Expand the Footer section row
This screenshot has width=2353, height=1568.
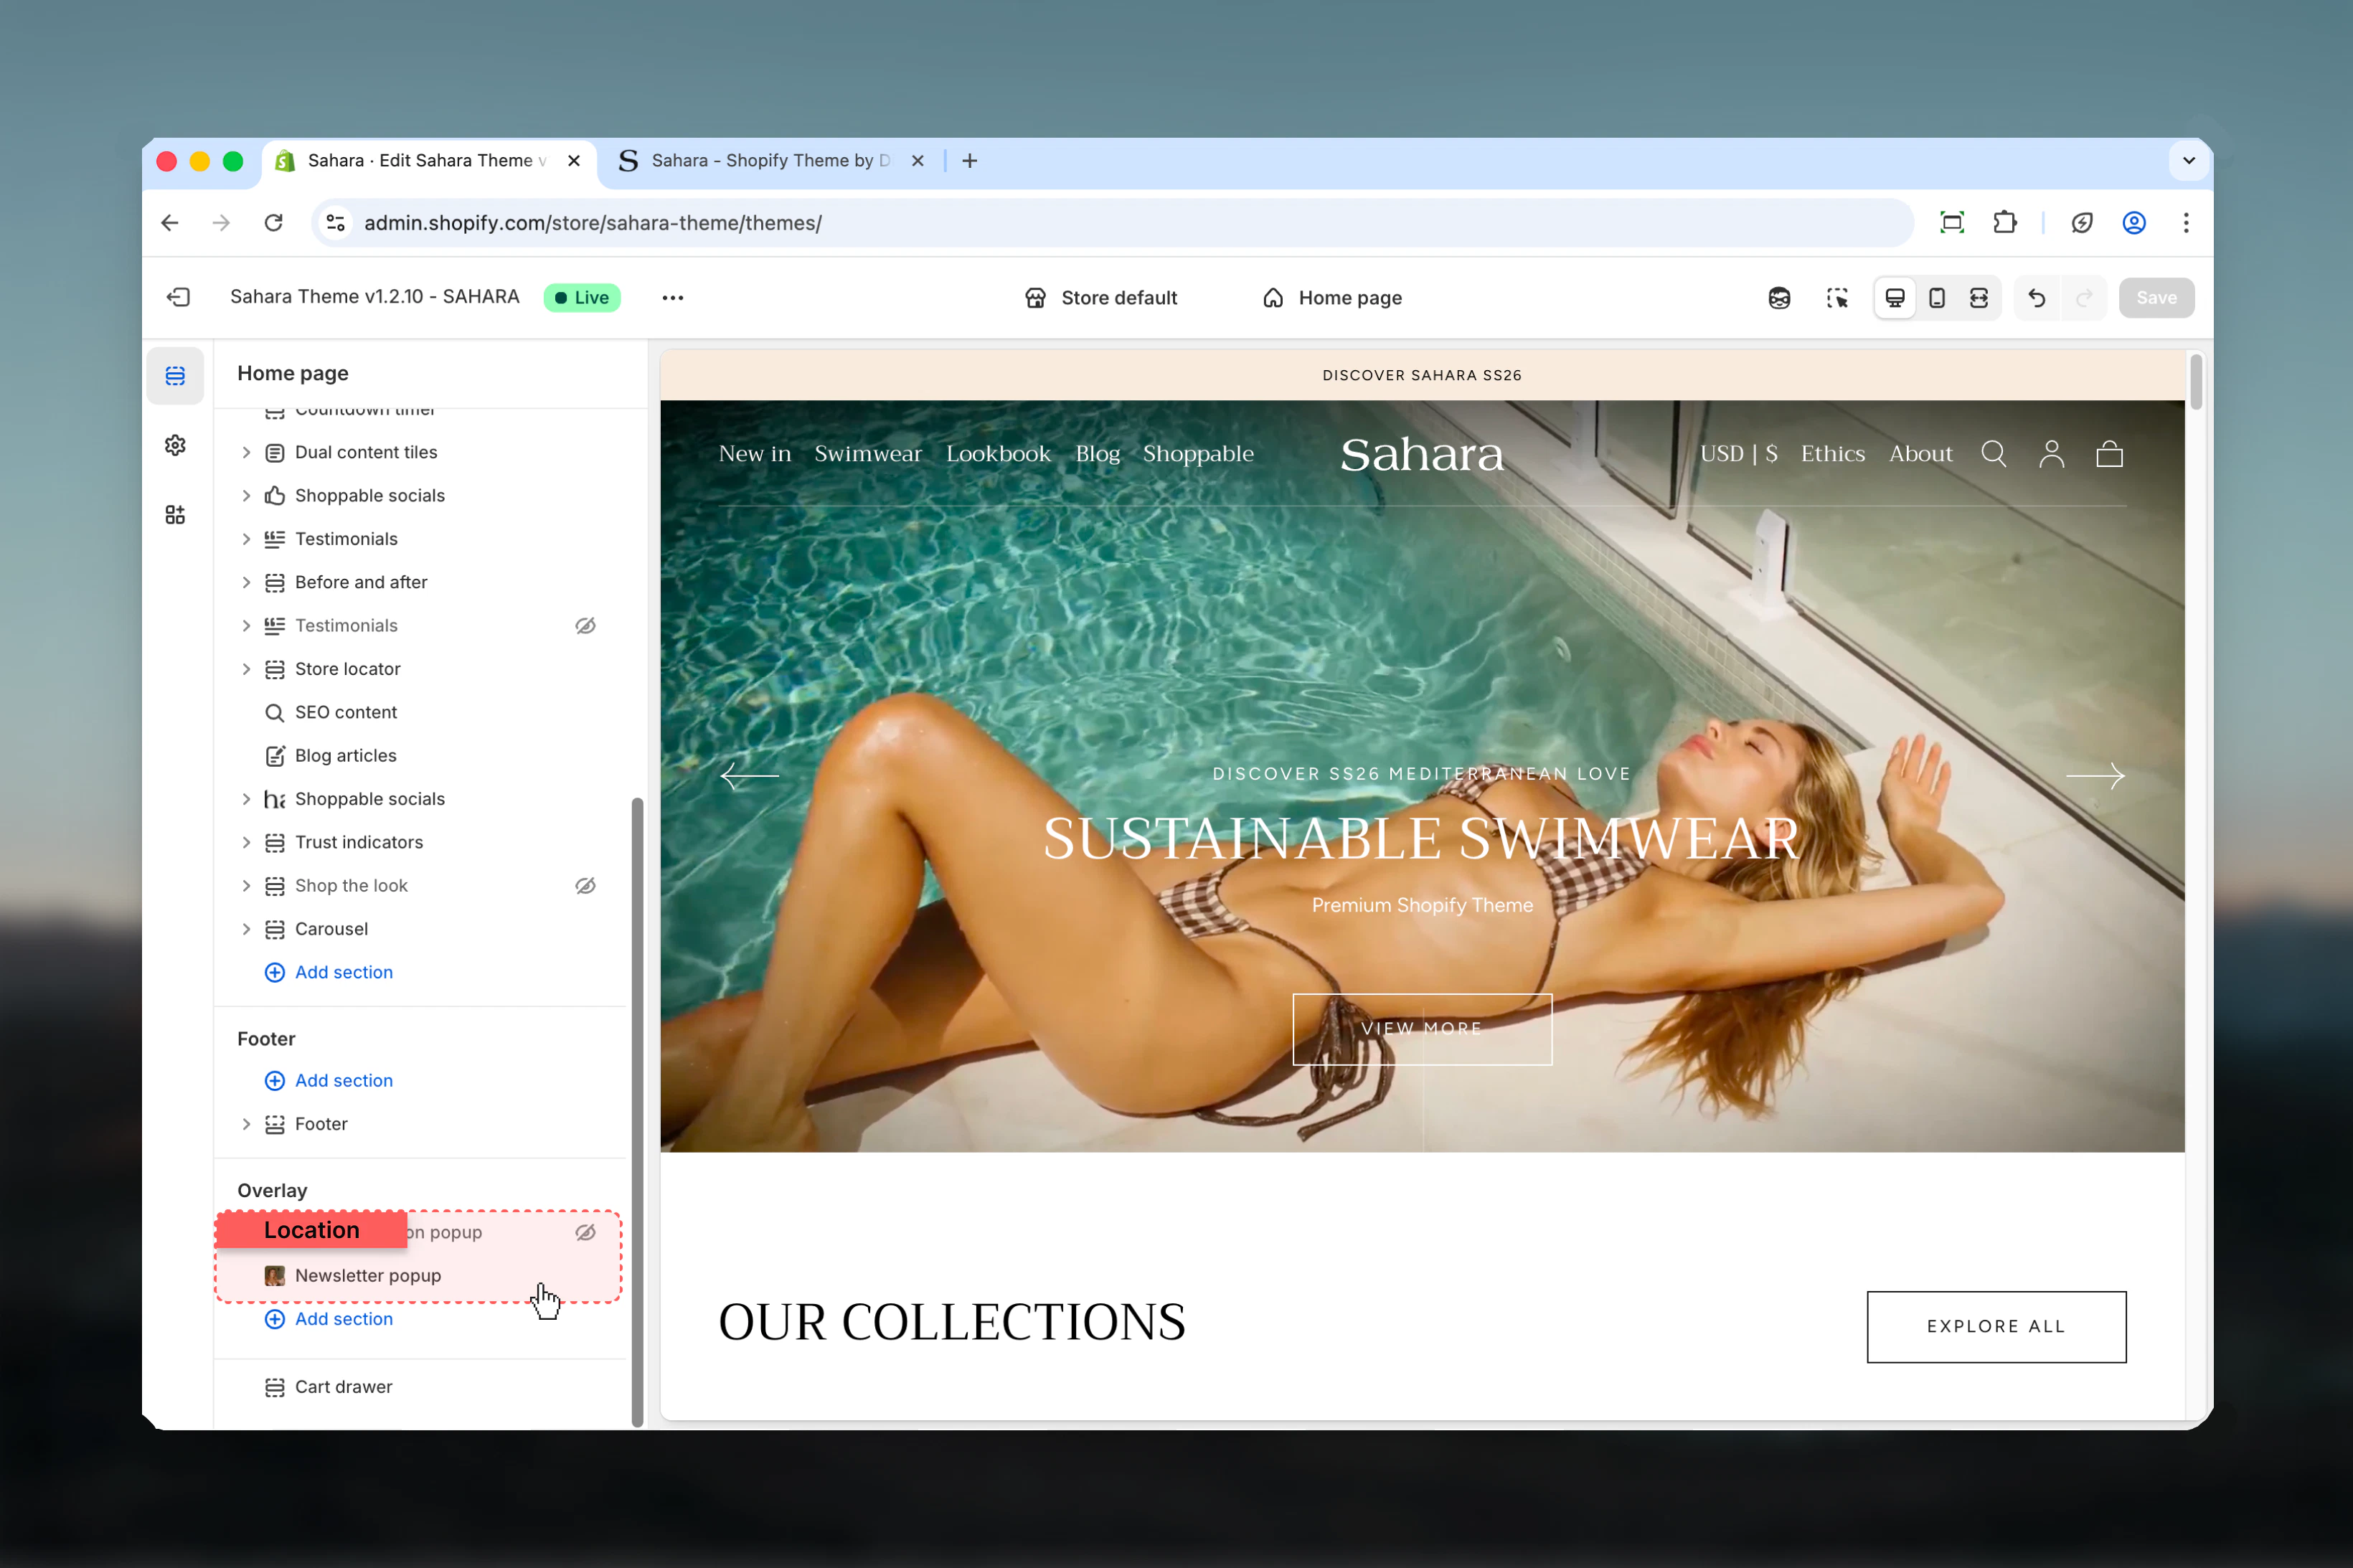point(246,1124)
